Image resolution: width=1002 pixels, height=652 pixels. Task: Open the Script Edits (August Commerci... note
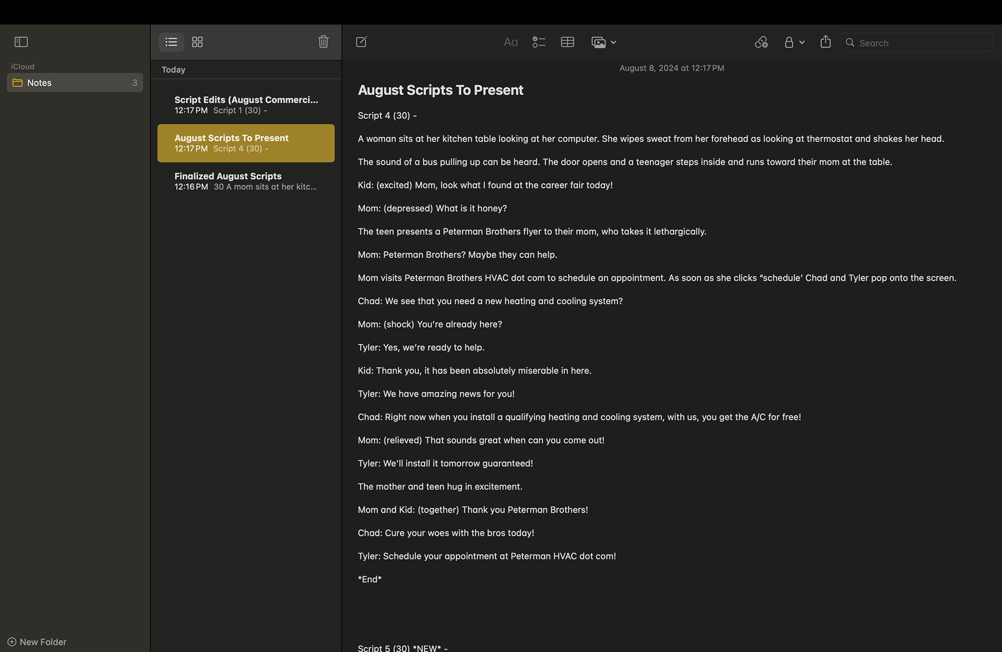coord(246,104)
